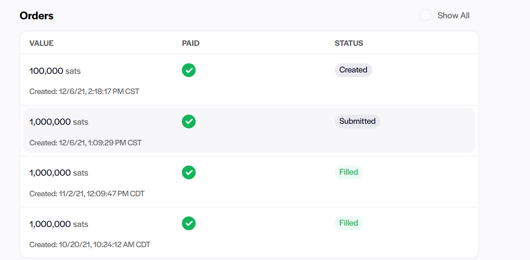530x260 pixels.
Task: Click the STATUS column header
Action: [x=349, y=44]
